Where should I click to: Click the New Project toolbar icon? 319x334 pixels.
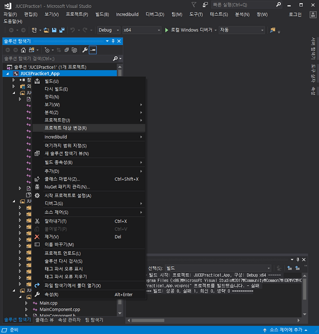34,30
